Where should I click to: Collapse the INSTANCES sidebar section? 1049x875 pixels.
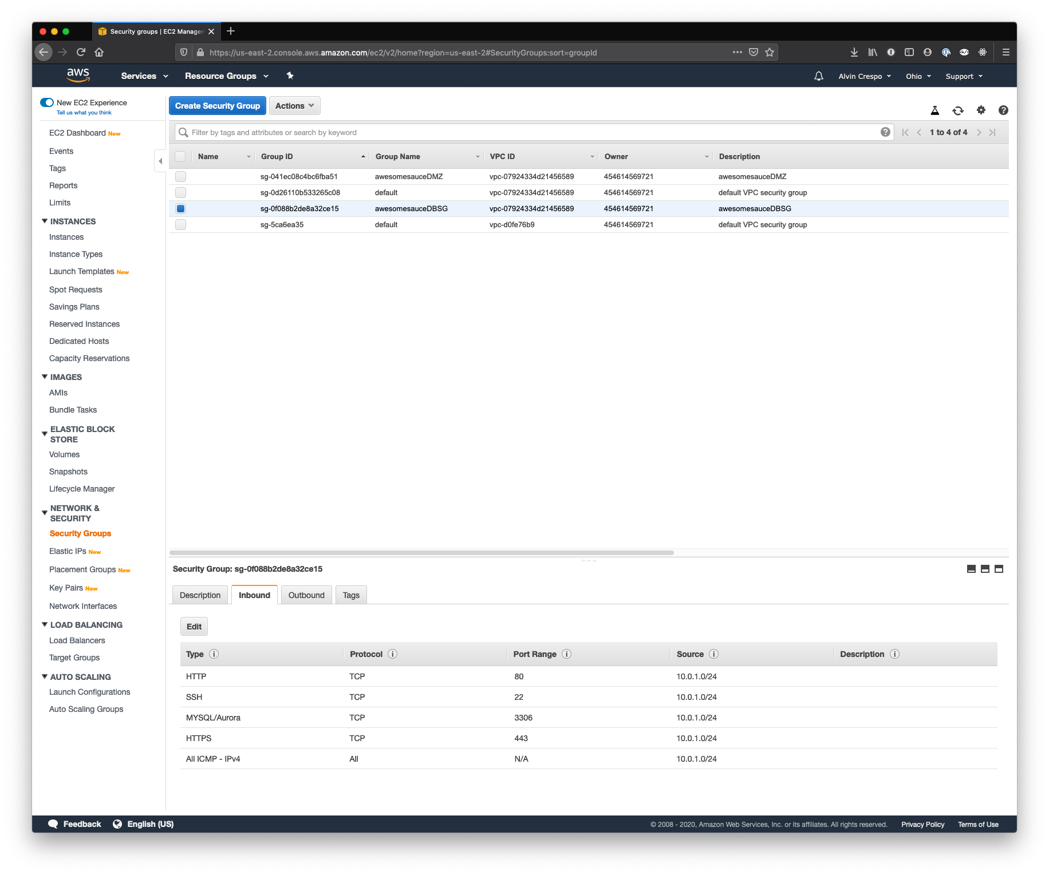coord(45,221)
